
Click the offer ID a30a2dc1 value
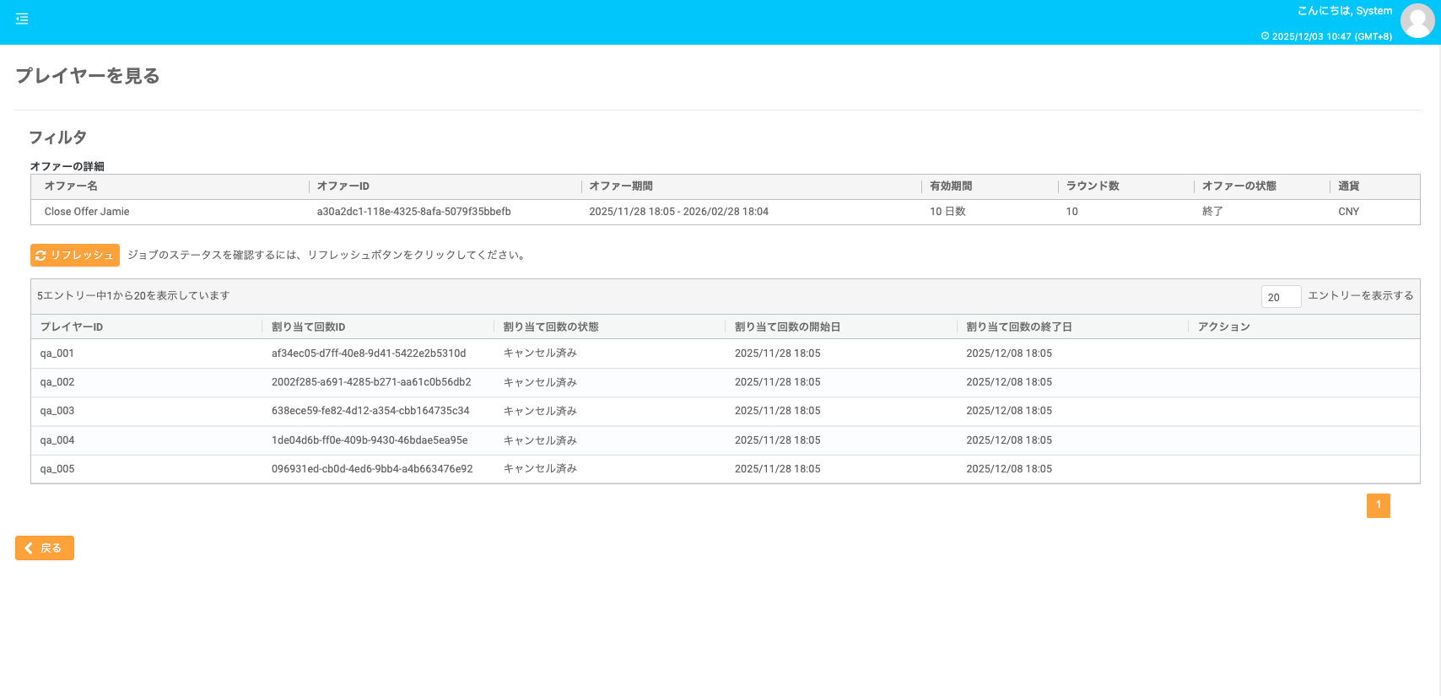click(x=413, y=212)
